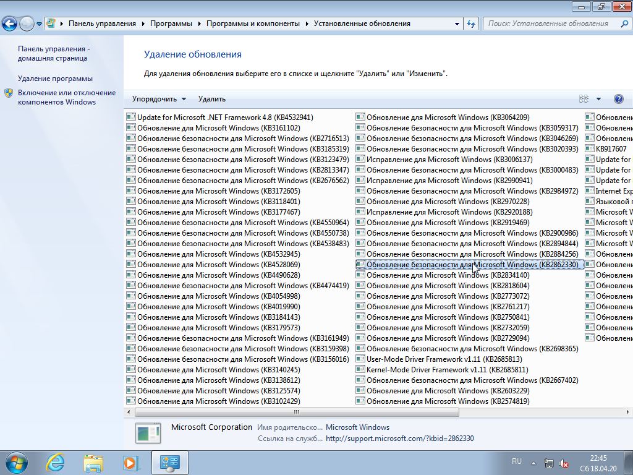The image size is (633, 475).
Task: Go back with the Back arrow button
Action: (10, 24)
